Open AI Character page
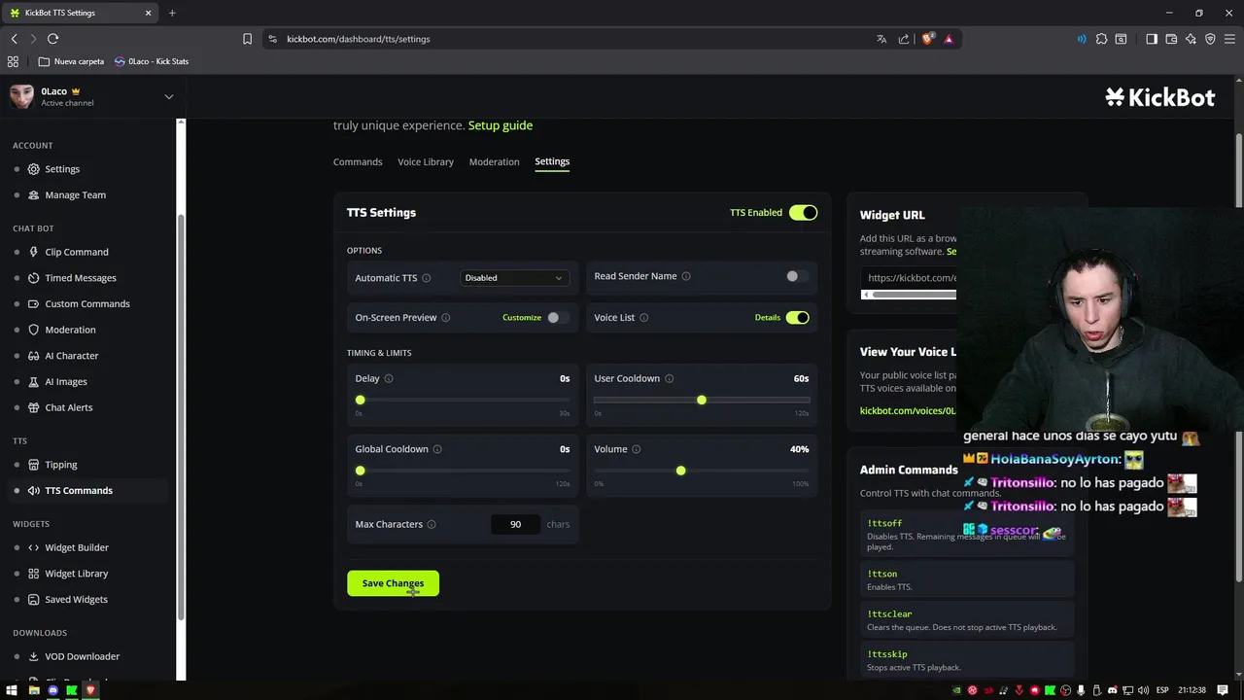This screenshot has width=1244, height=700. [x=71, y=356]
